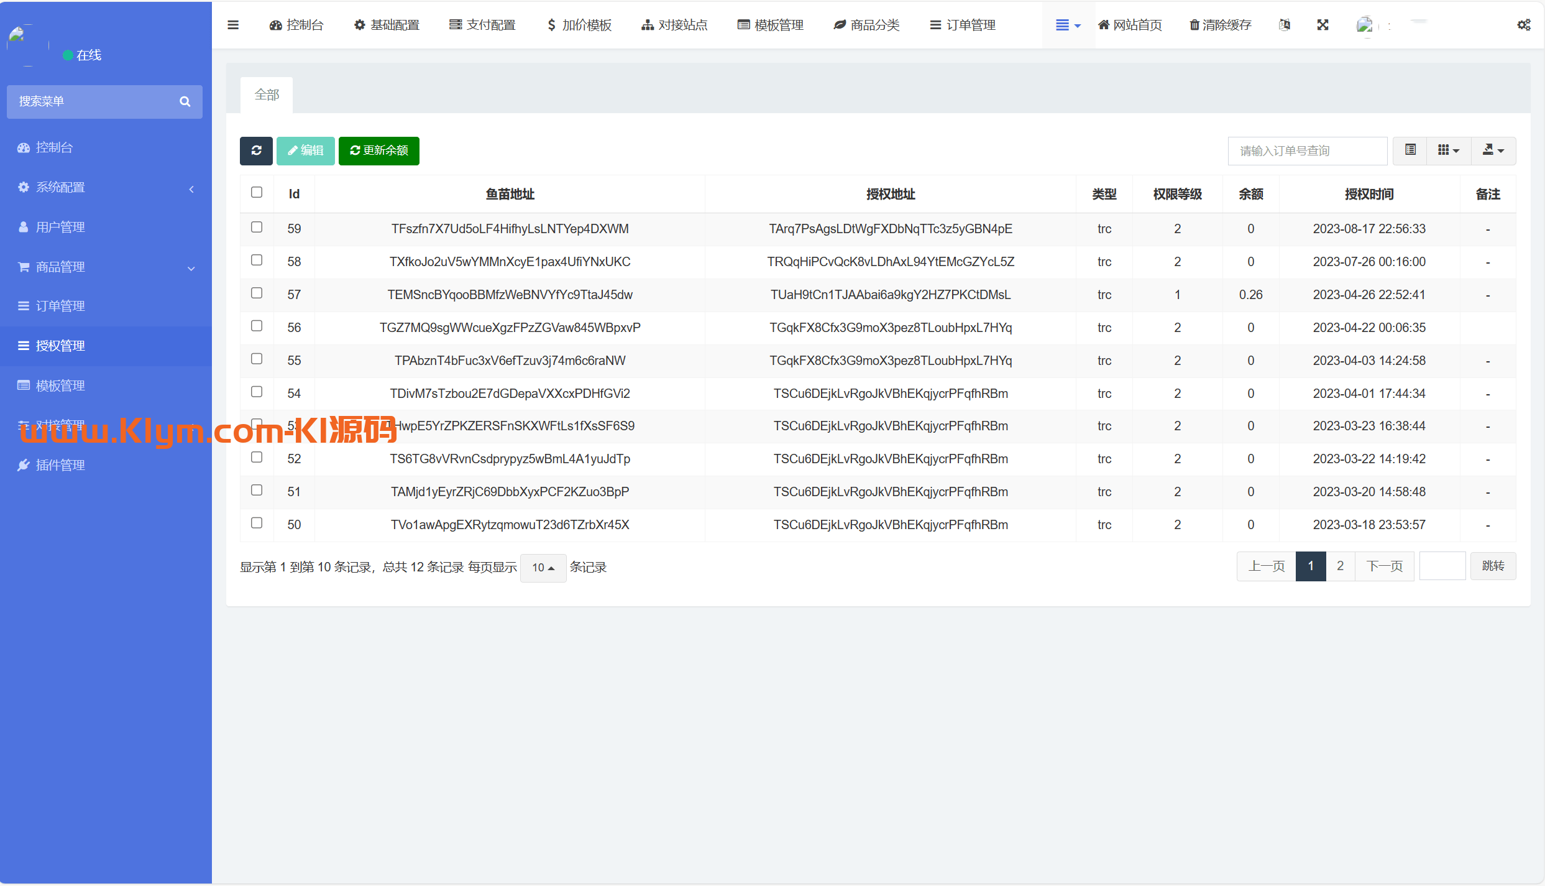Select checkbox for row Id 59
This screenshot has width=1545, height=886.
[257, 227]
